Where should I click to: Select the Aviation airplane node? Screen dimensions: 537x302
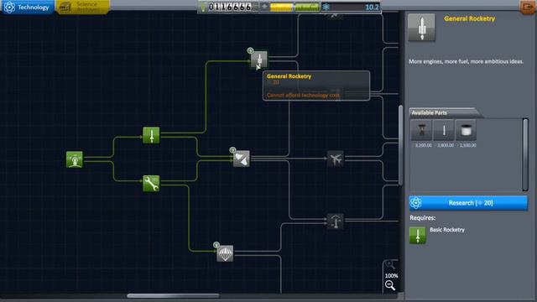pos(336,159)
